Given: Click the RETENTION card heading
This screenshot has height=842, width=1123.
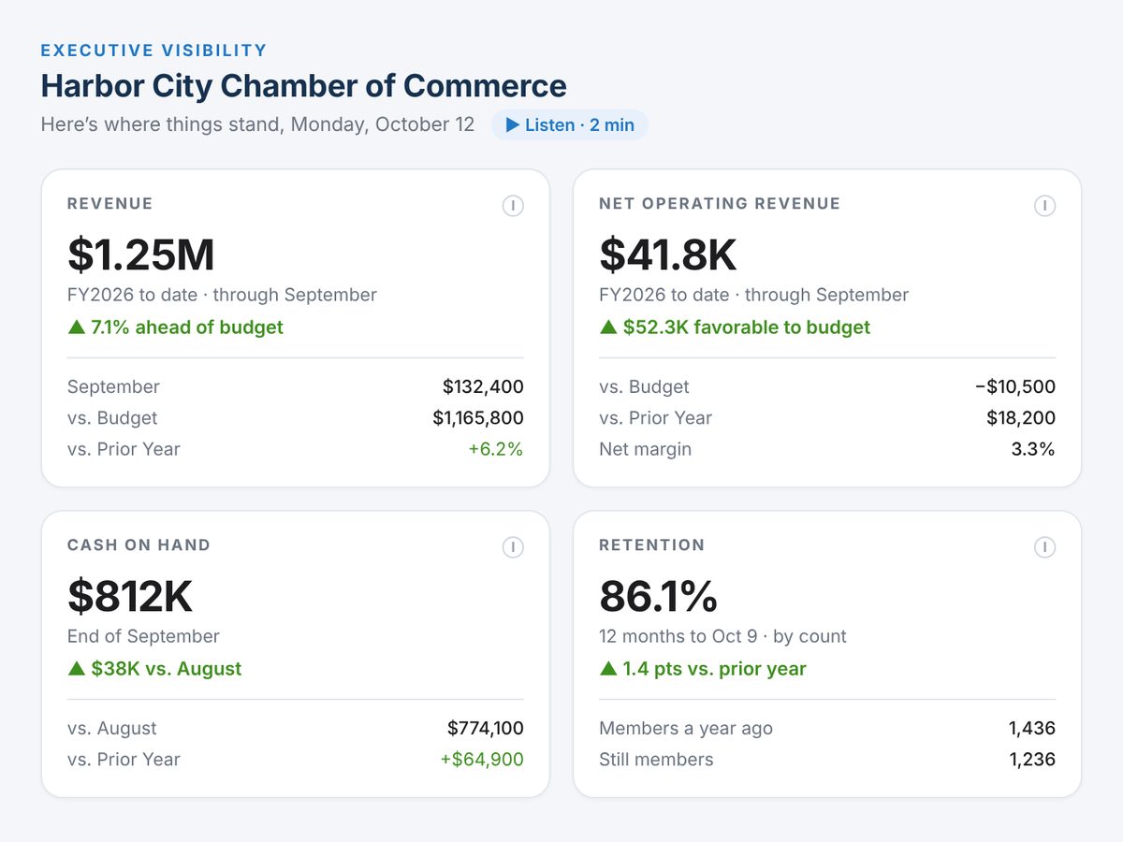Looking at the screenshot, I should 651,545.
